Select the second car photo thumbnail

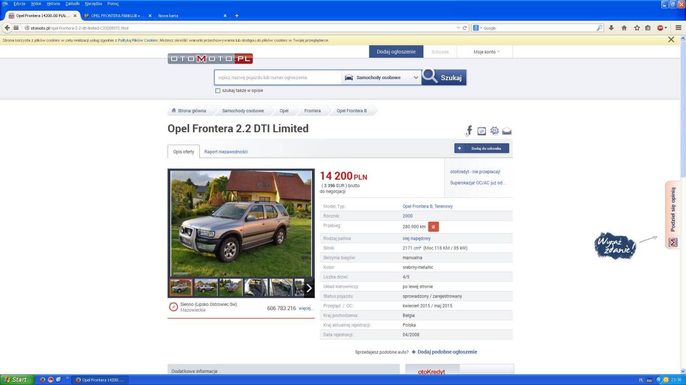point(206,288)
